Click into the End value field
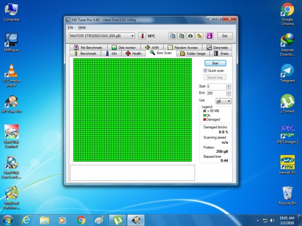Viewport: 302px width, 226px height. click(x=216, y=93)
